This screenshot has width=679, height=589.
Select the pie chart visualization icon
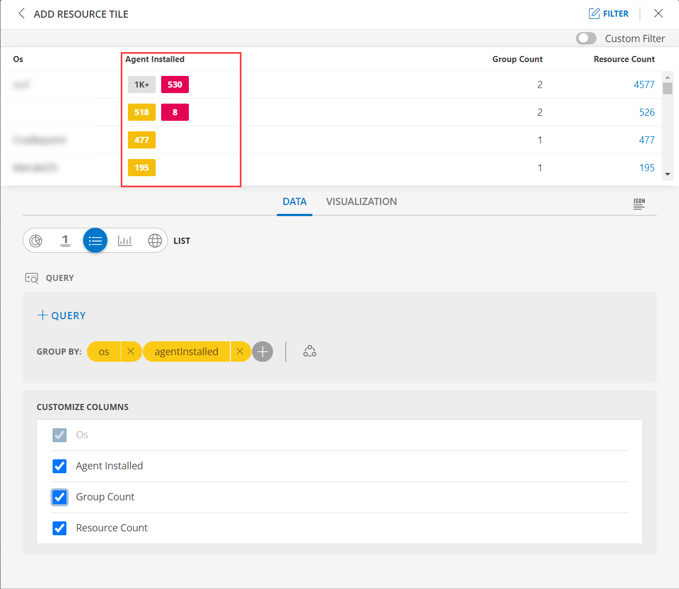[x=35, y=240]
